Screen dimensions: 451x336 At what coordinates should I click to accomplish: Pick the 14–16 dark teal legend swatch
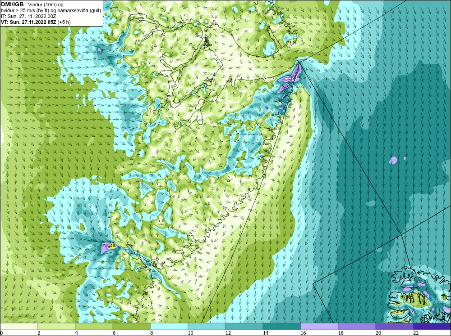pos(282,327)
